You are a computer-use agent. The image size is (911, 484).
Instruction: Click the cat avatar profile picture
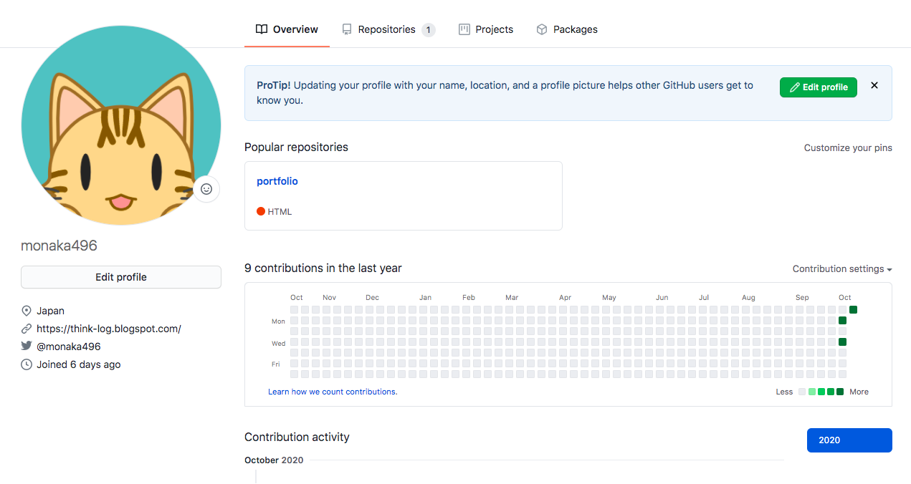click(121, 125)
